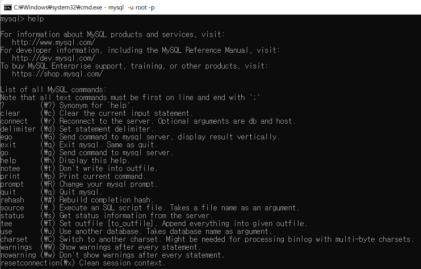Viewport: 421px width, 269px height.
Task: Click the 'connect' command entry
Action: point(14,121)
